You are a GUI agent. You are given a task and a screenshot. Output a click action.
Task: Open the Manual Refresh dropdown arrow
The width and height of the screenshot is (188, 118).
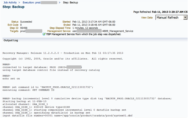pos(185,17)
